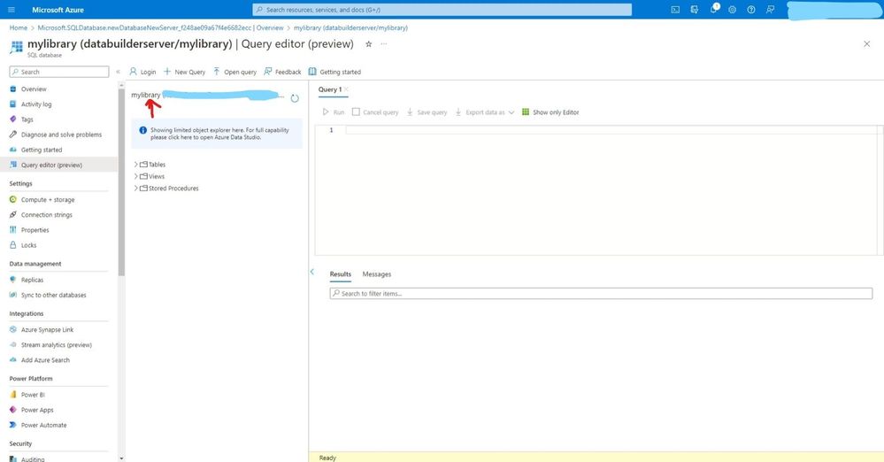The width and height of the screenshot is (884, 462).
Task: Click Open query in toolbar
Action: 234,72
